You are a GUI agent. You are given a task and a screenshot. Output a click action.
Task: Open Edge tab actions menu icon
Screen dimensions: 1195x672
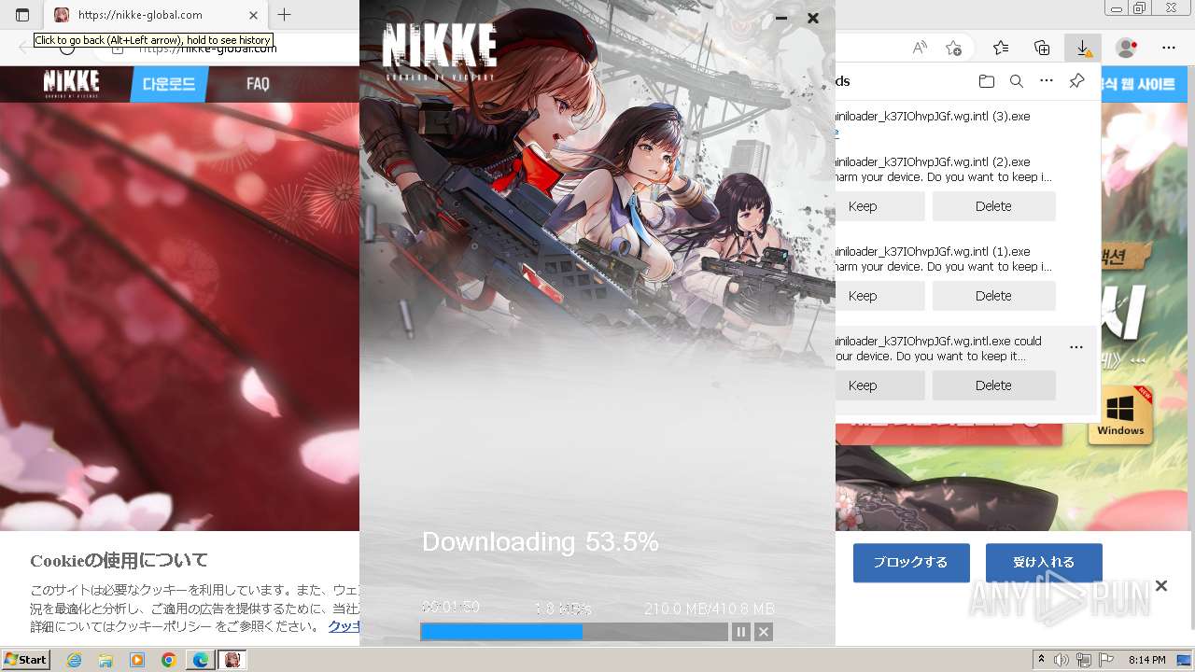point(22,15)
